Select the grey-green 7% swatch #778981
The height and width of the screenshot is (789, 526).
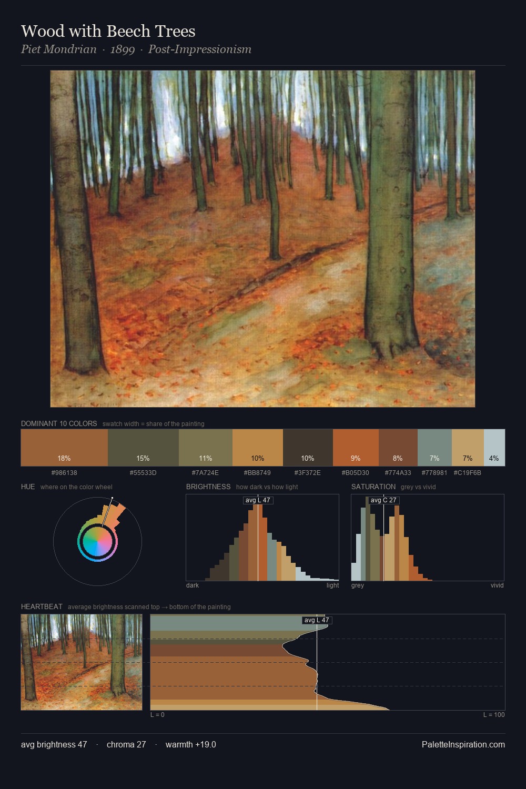tap(434, 448)
